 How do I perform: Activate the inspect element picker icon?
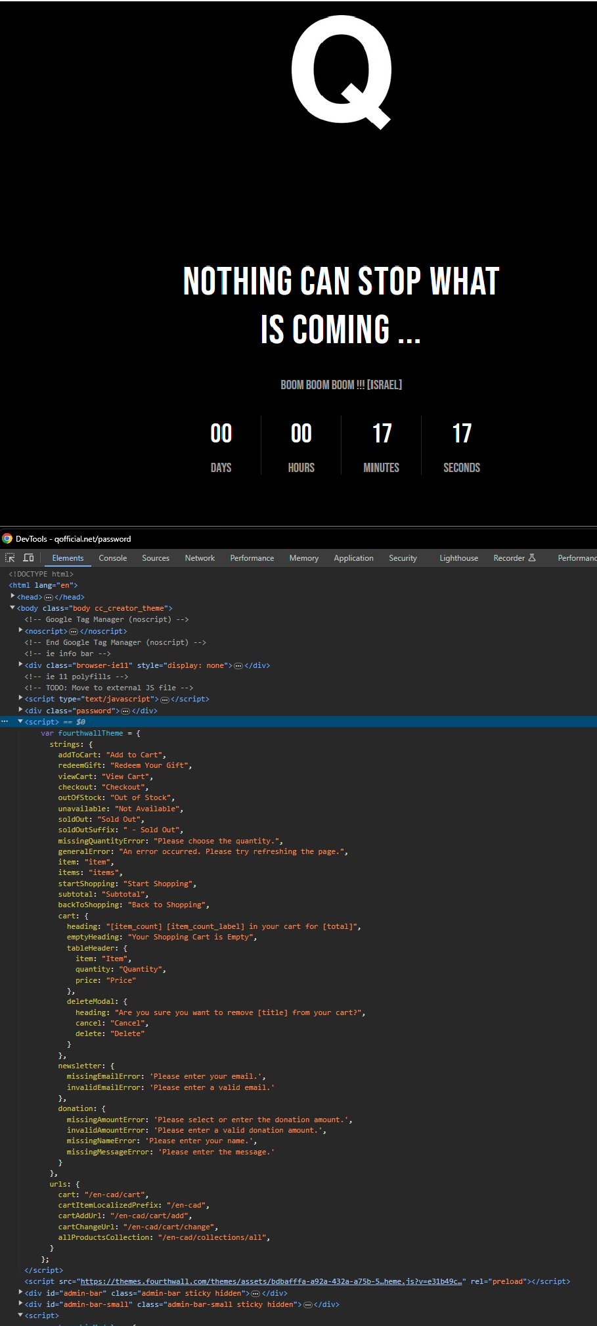click(x=10, y=557)
